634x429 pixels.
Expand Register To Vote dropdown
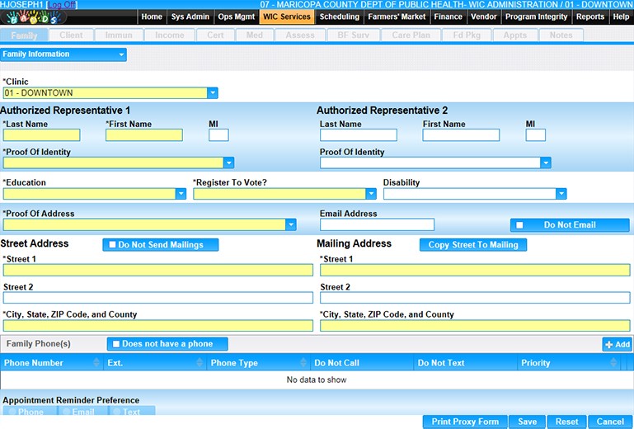click(371, 194)
